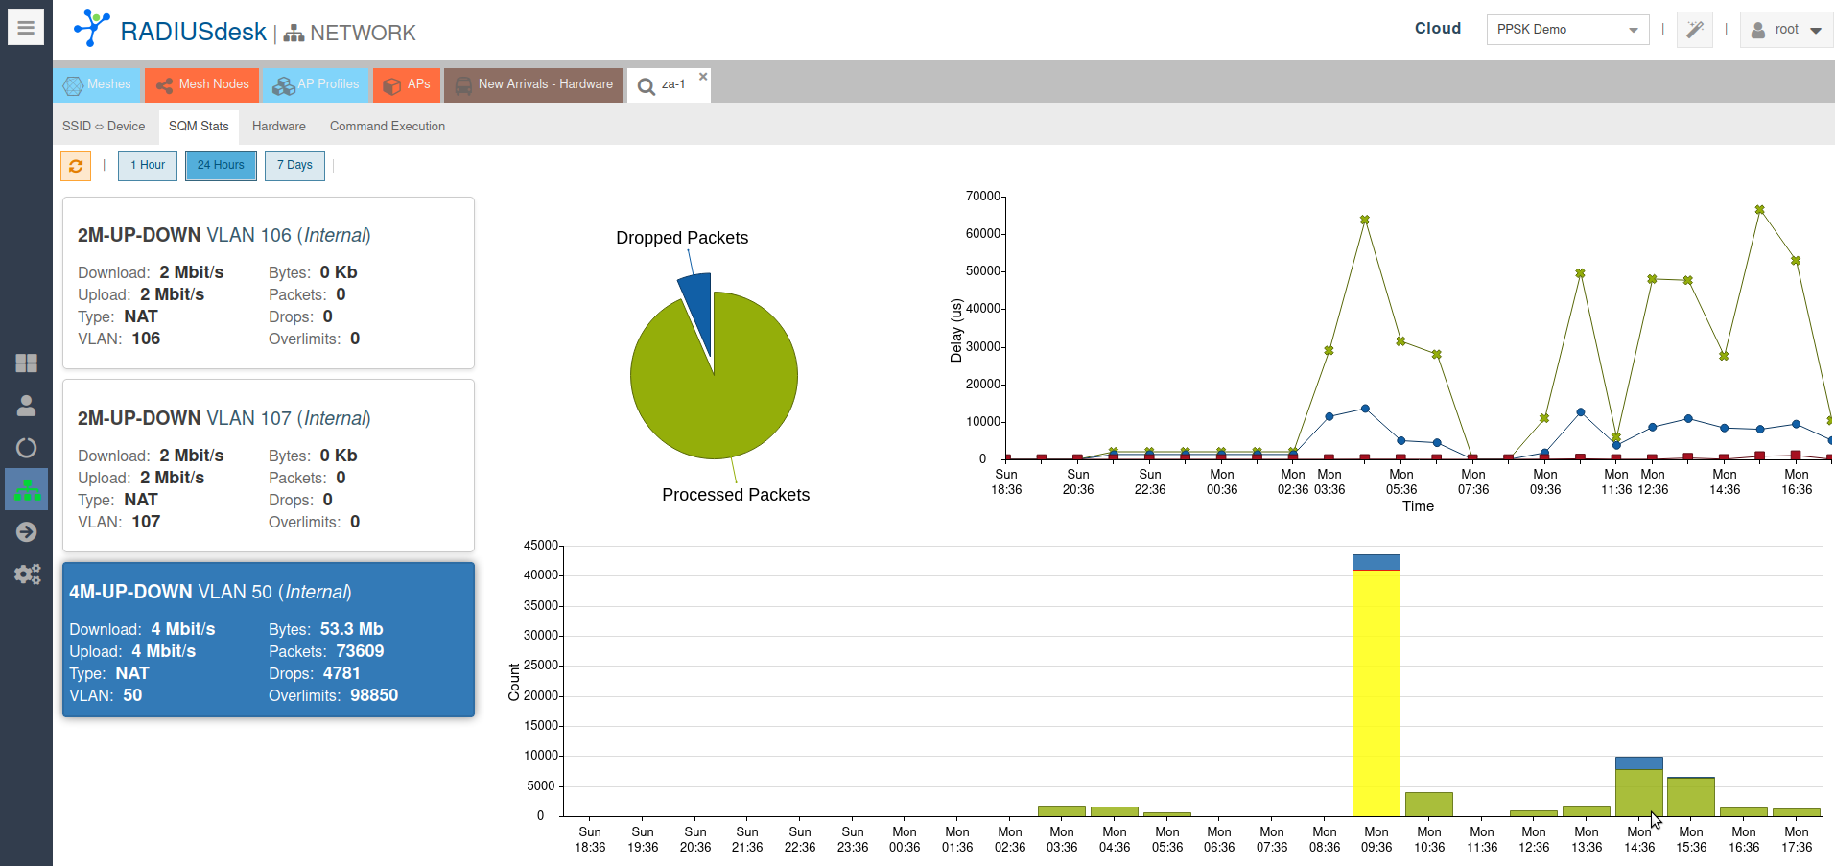
Task: Click the circular realm icon in sidebar
Action: pos(27,448)
